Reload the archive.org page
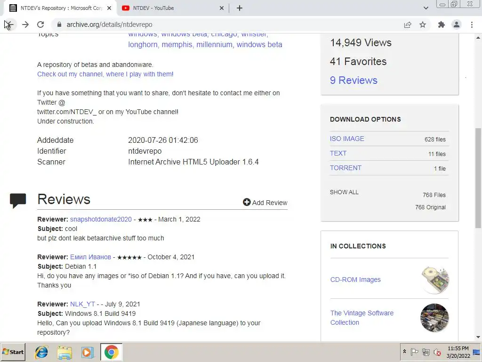The image size is (482, 362). pos(40,25)
